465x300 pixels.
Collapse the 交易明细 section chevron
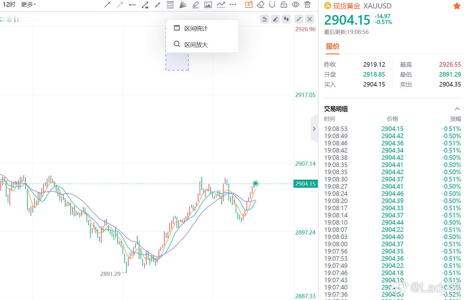click(457, 109)
